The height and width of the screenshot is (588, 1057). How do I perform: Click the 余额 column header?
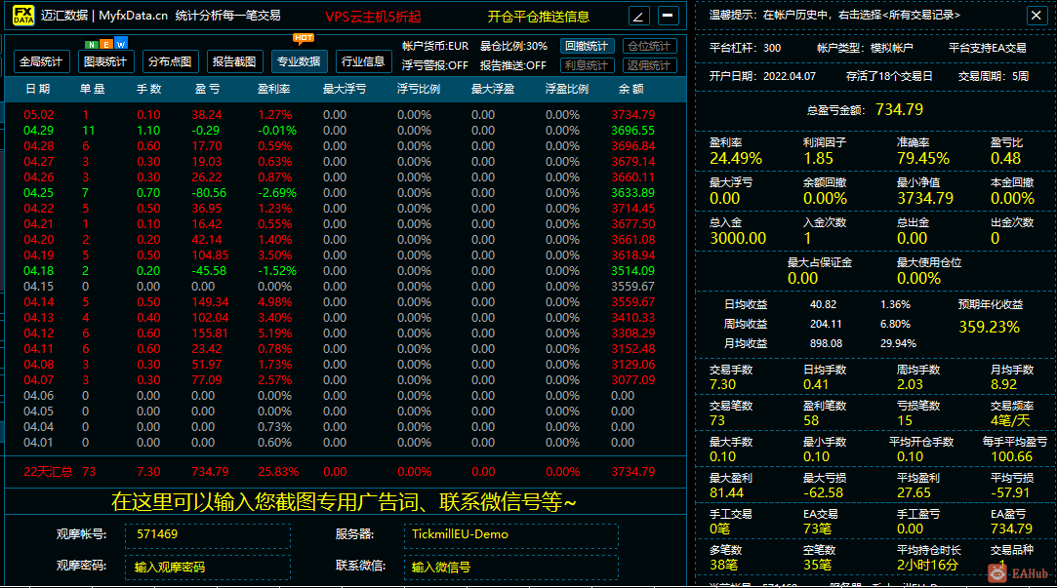(x=630, y=89)
